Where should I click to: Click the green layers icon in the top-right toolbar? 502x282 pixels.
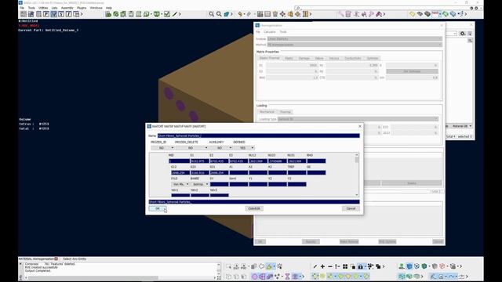click(x=446, y=14)
